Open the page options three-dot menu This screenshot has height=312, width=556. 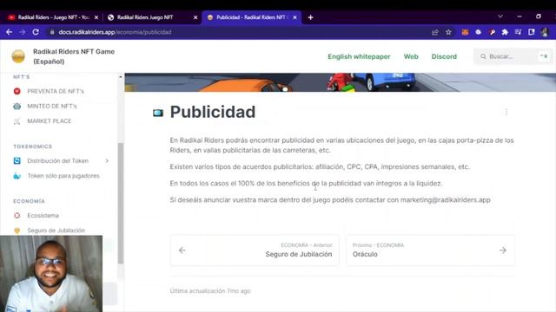[506, 112]
